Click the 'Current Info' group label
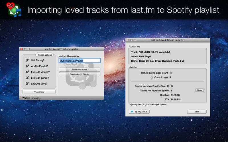 click(135, 47)
